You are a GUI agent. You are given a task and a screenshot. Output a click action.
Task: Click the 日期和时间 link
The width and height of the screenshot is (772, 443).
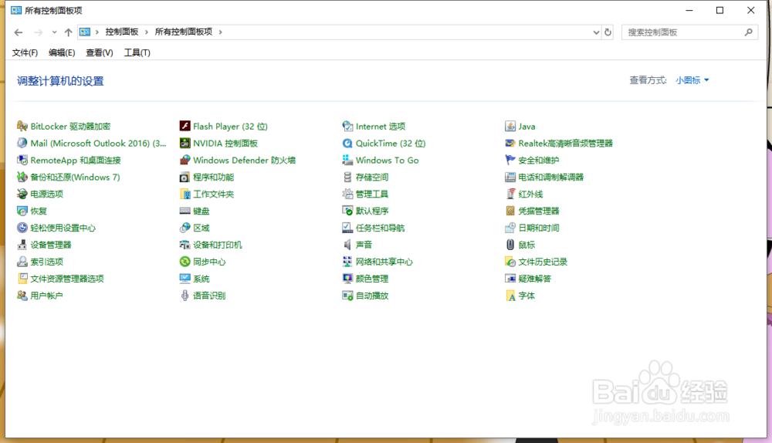[539, 228]
